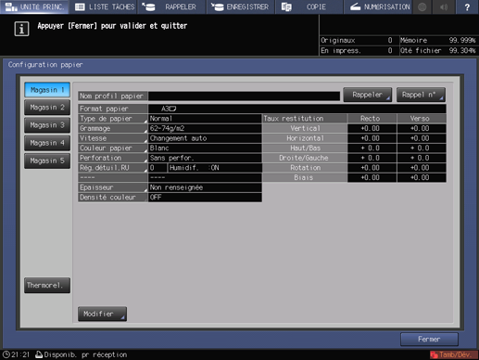The height and width of the screenshot is (360, 479).
Task: Click the globe network icon
Action: coord(422,6)
